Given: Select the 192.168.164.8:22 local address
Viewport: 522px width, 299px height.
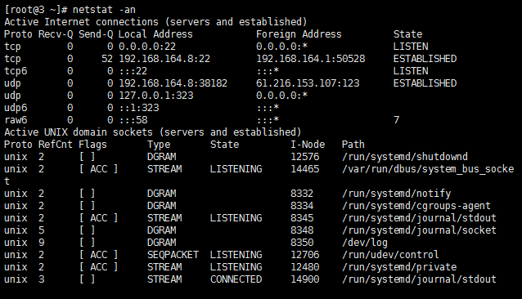Looking at the screenshot, I should [164, 59].
